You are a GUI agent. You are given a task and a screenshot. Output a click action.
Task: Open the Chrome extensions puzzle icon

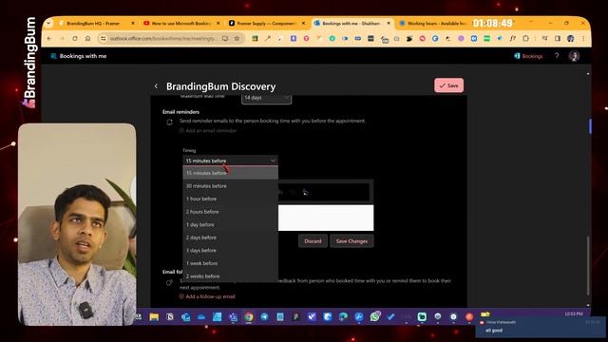[525, 38]
